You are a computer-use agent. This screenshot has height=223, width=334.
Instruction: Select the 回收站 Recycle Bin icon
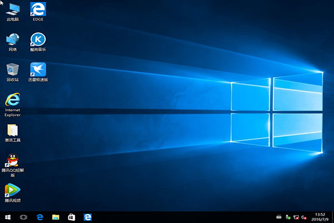12,70
